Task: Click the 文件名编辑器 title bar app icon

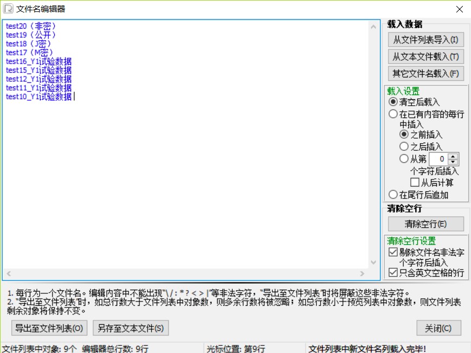Action: coord(8,9)
